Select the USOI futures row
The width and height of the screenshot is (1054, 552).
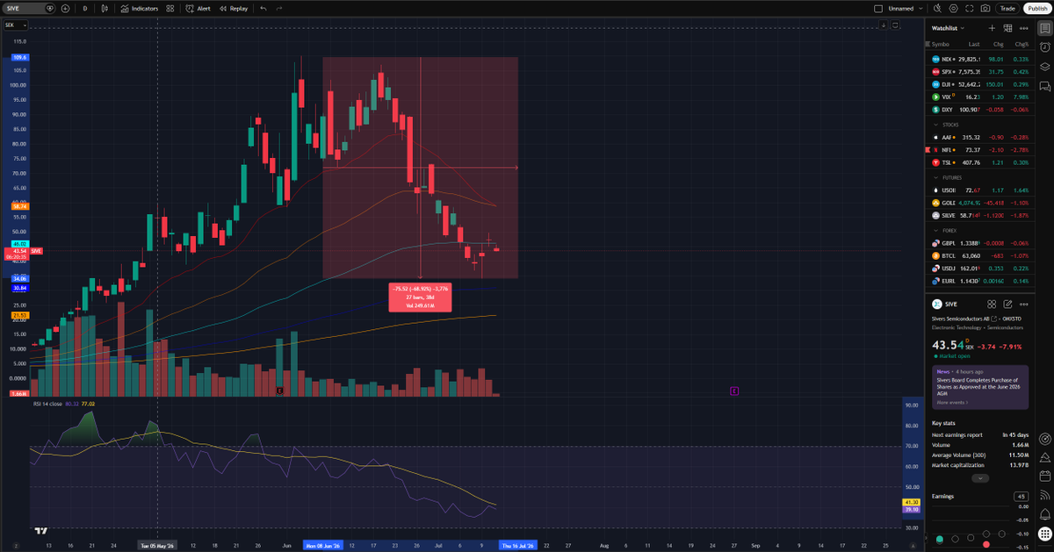pyautogui.click(x=979, y=190)
